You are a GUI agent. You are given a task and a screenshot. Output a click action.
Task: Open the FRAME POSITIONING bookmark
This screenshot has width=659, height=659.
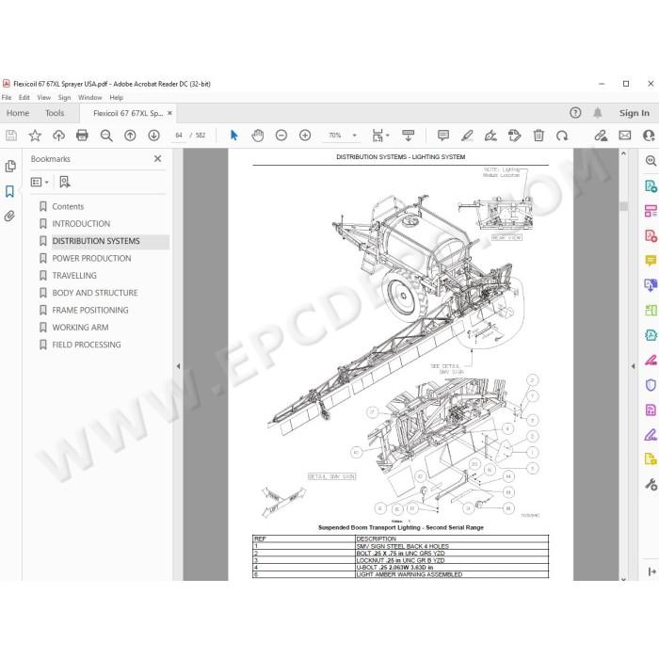(x=90, y=310)
